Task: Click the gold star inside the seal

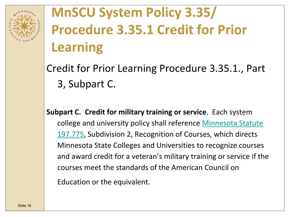Action: [x=24, y=26]
